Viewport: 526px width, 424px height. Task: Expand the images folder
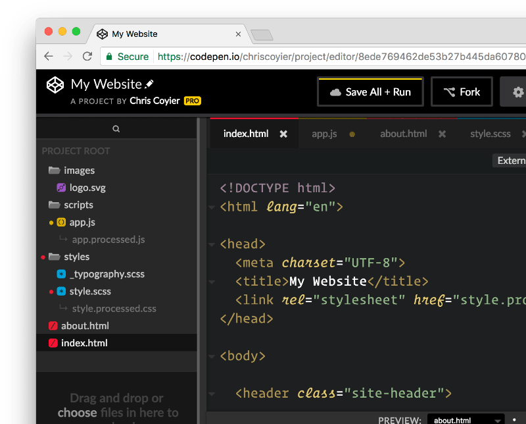coord(56,170)
